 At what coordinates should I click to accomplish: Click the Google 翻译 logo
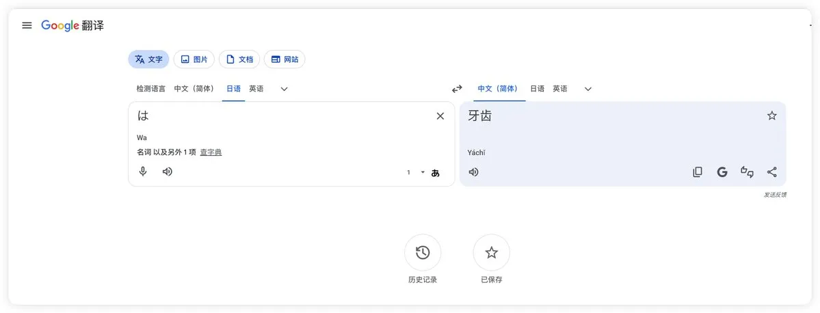(x=72, y=25)
